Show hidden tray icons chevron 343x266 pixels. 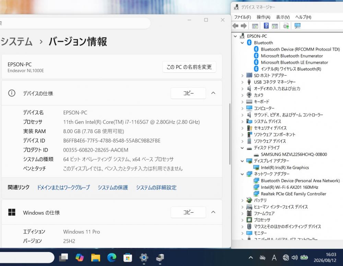coord(251,258)
